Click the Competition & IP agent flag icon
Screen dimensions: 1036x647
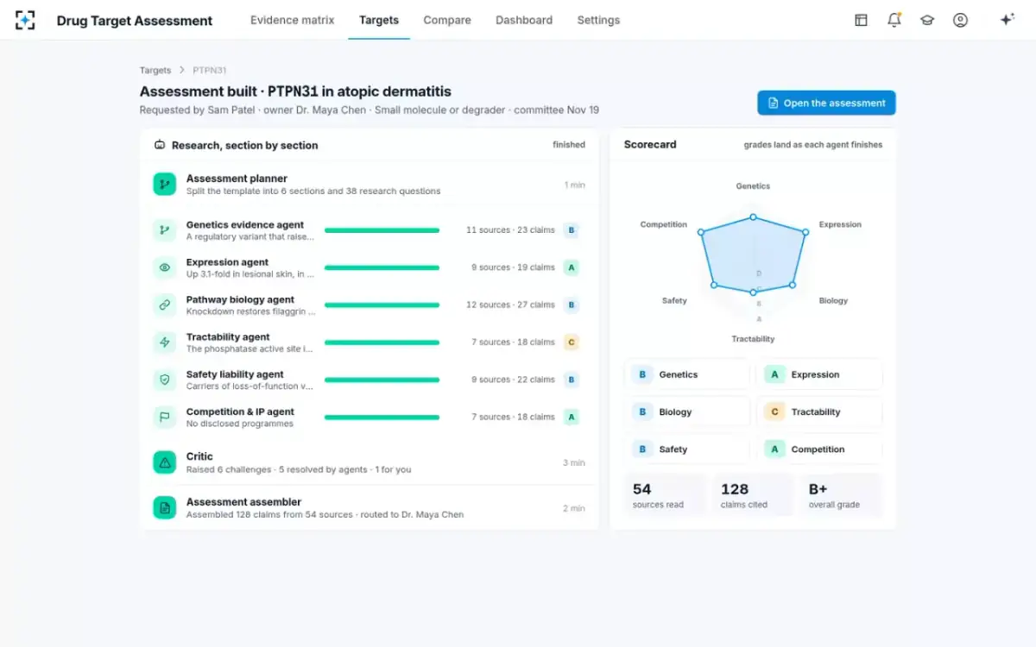[x=164, y=417]
